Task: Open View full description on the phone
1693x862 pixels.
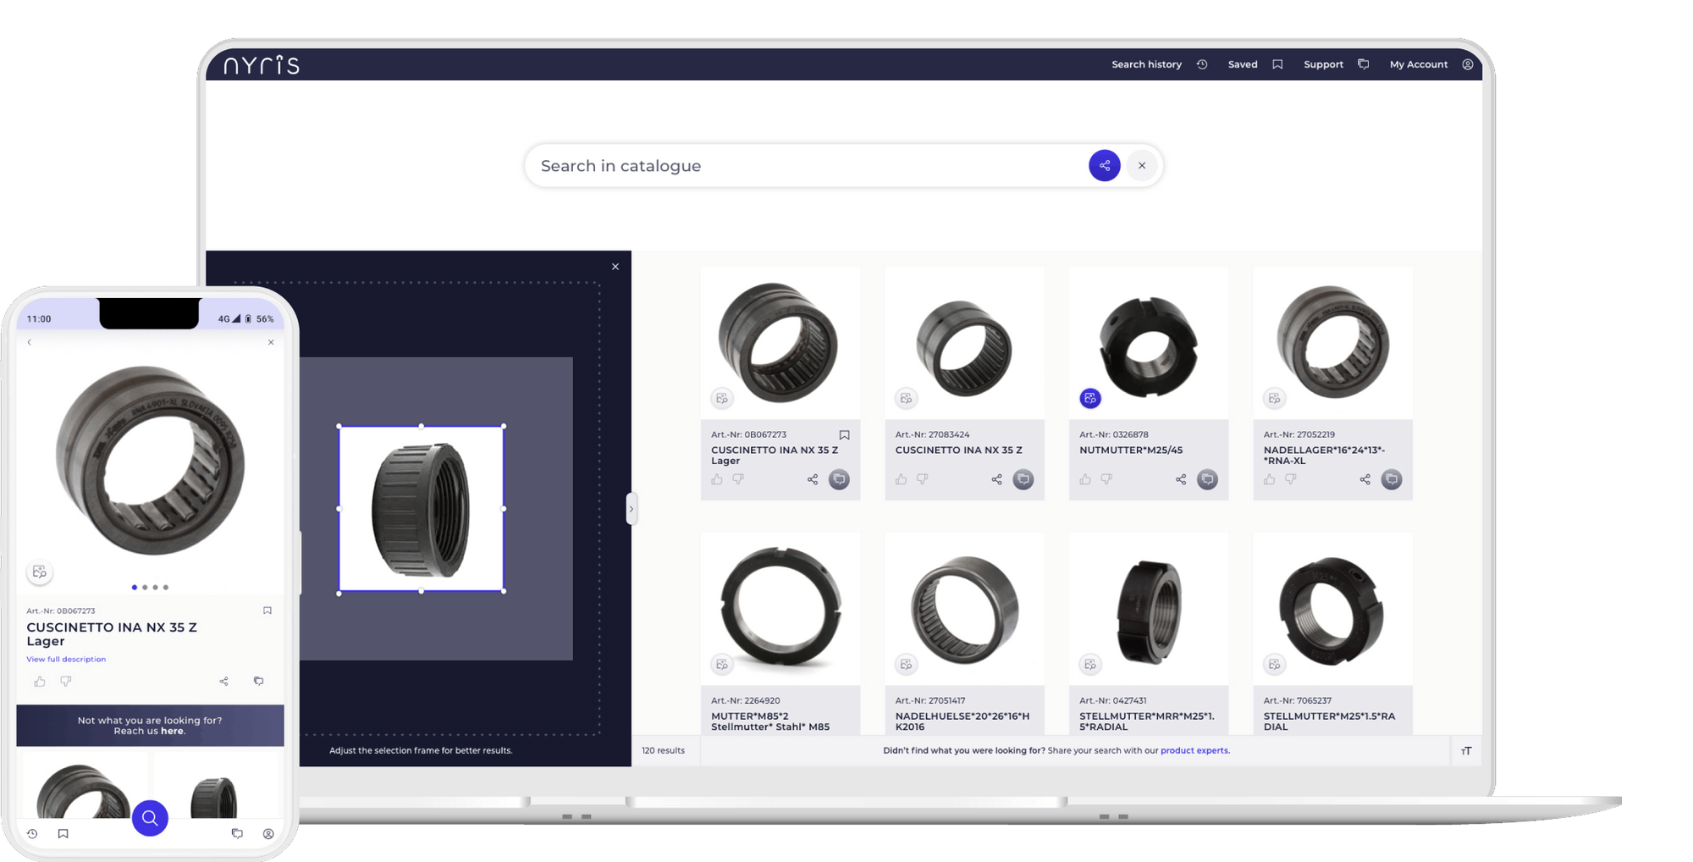Action: [x=66, y=659]
